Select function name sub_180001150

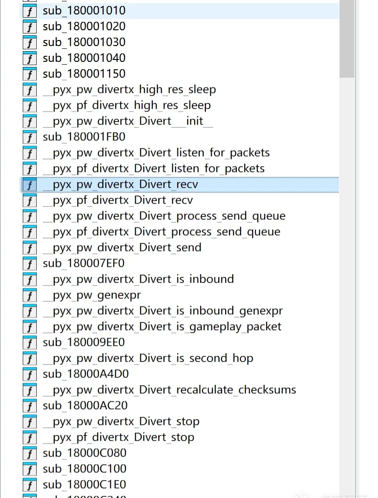[84, 73]
